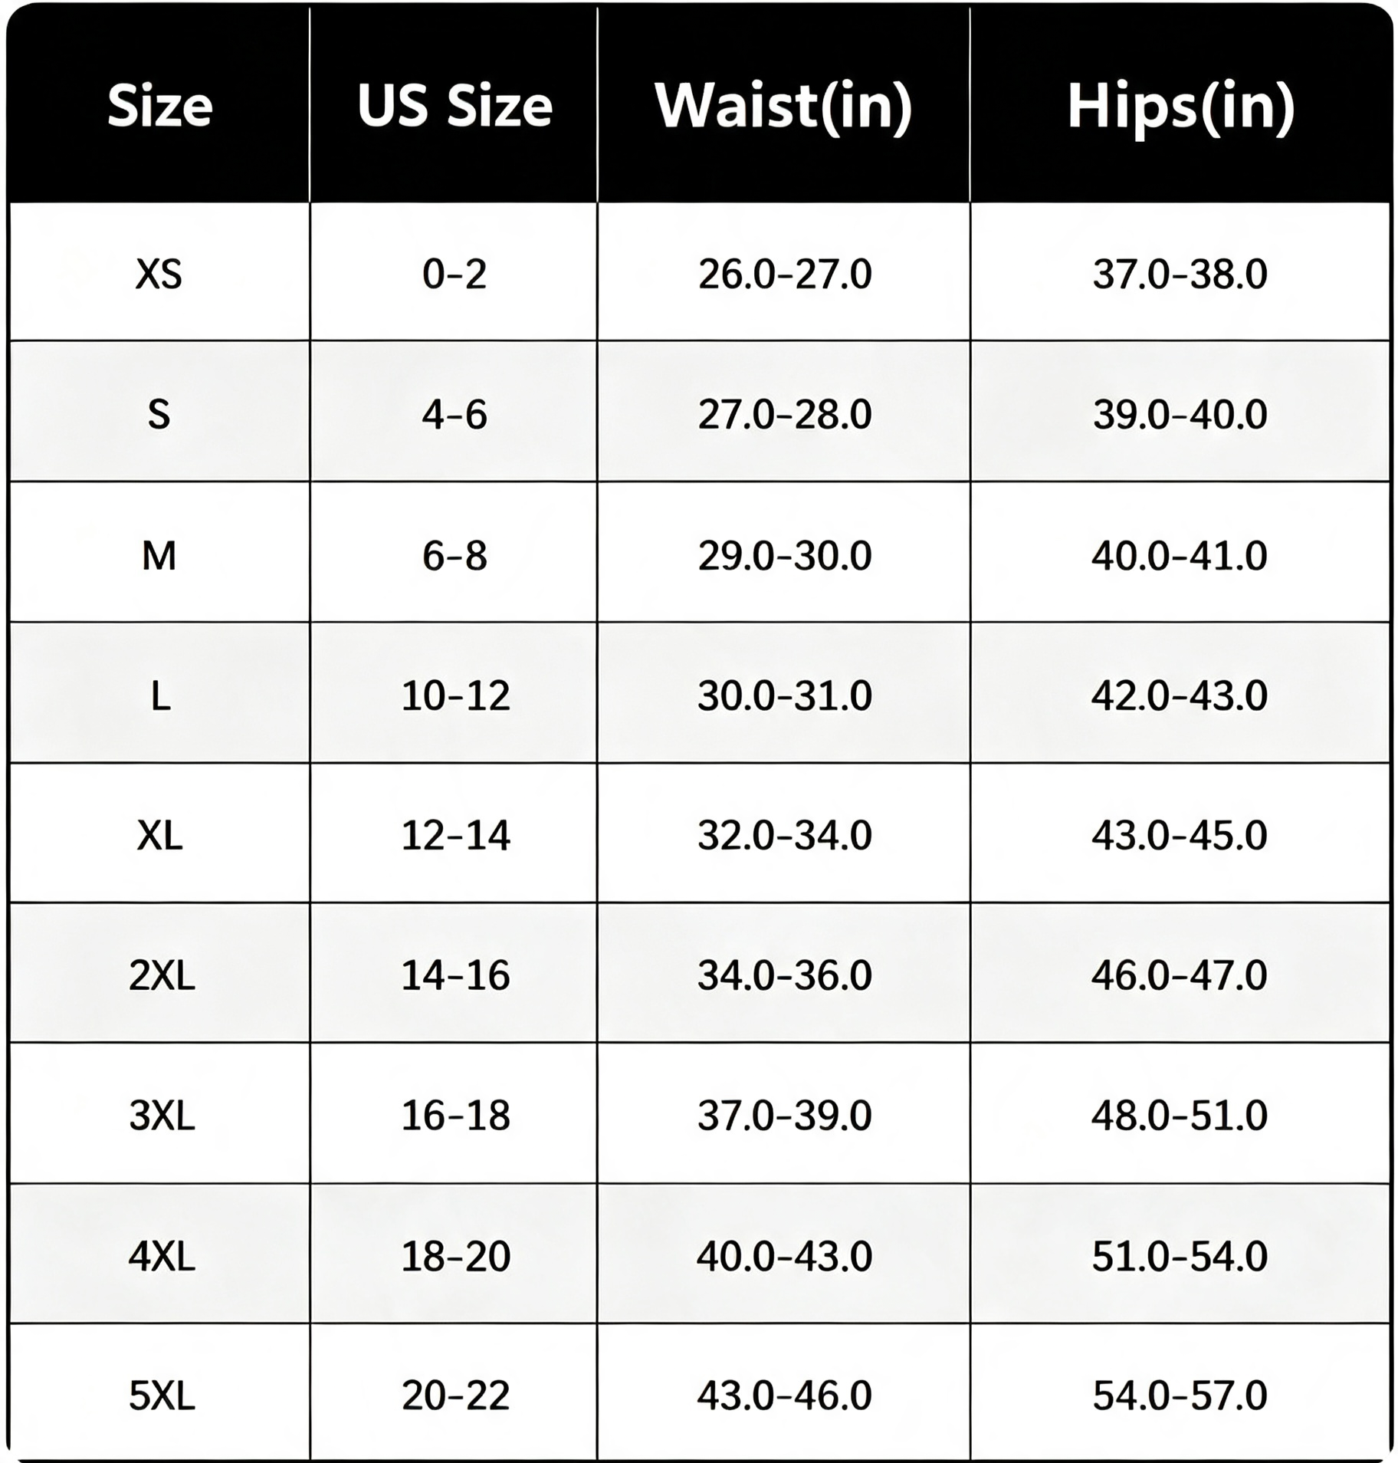Click the Hips(in) column header

(x=1181, y=107)
